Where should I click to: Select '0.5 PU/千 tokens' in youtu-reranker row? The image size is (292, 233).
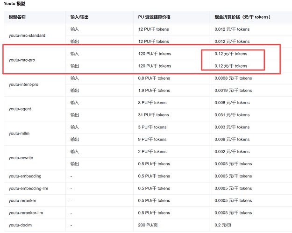154,201
